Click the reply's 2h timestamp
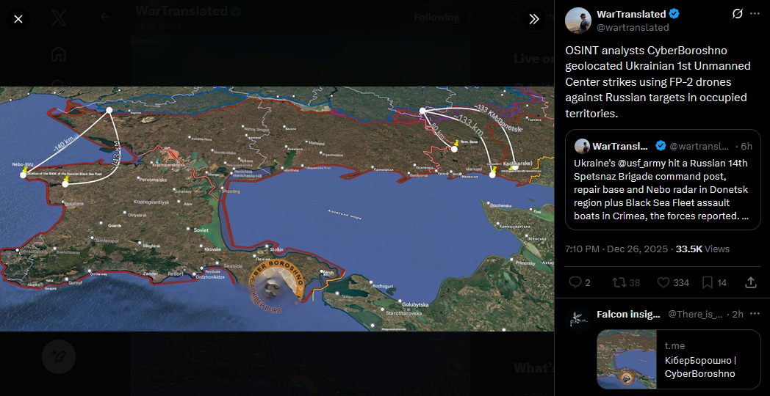Screen dimensions: 770x396 click(738, 314)
